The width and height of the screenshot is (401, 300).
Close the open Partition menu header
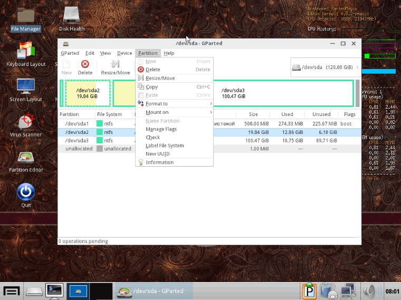click(x=148, y=53)
